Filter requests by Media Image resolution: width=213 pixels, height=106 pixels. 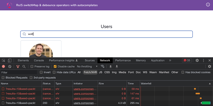click(x=122, y=72)
